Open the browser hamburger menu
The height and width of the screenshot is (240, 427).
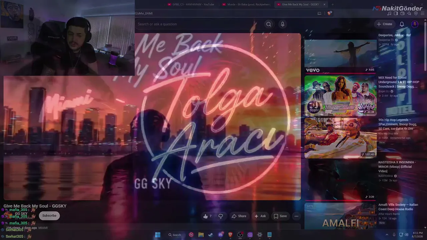(x=422, y=13)
